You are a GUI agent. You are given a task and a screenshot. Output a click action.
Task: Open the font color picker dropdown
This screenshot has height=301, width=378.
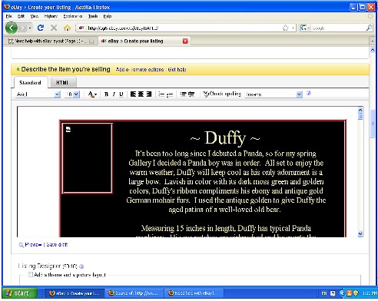coord(92,94)
